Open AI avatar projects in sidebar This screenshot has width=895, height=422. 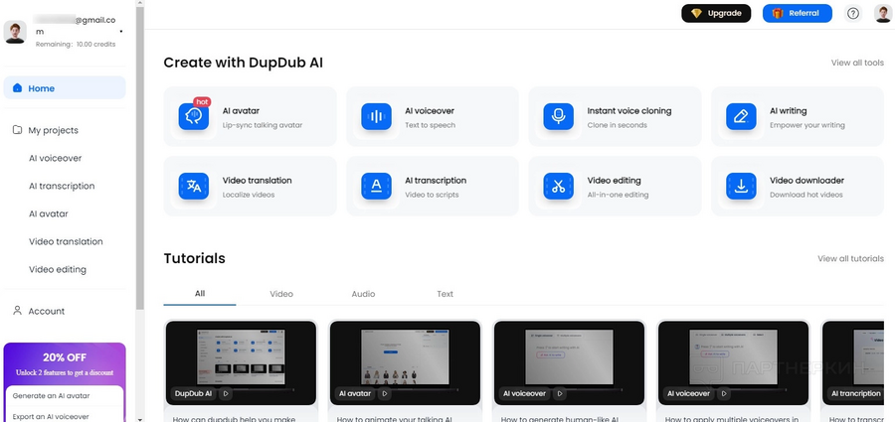(x=49, y=213)
